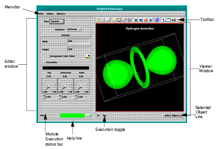This screenshot has width=218, height=149.
Task: Click the green and magenta square icon
Action: coord(135,20)
